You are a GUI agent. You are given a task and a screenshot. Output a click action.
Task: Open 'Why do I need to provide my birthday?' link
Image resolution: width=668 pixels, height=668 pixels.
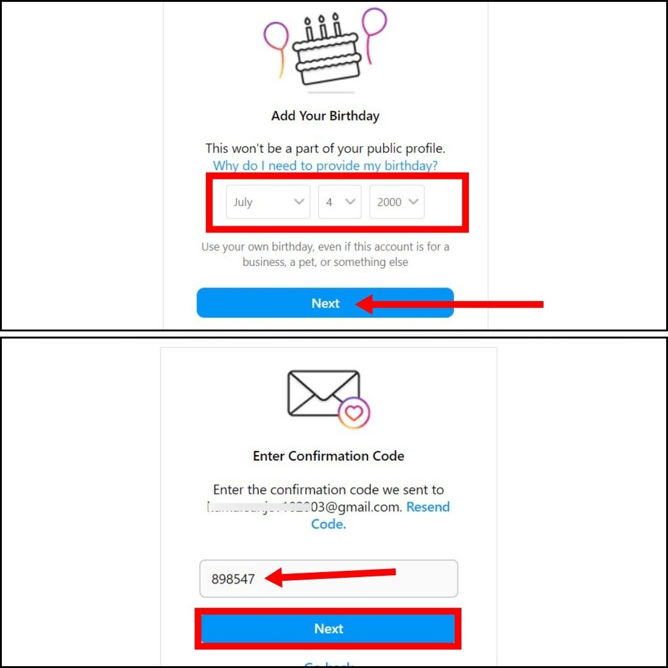[325, 165]
